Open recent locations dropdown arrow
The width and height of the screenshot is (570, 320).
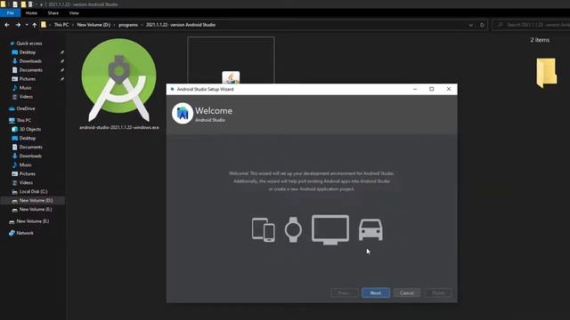coord(27,25)
